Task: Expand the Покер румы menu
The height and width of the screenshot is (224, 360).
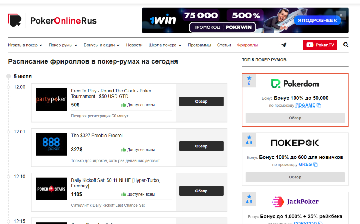Action: (x=63, y=45)
